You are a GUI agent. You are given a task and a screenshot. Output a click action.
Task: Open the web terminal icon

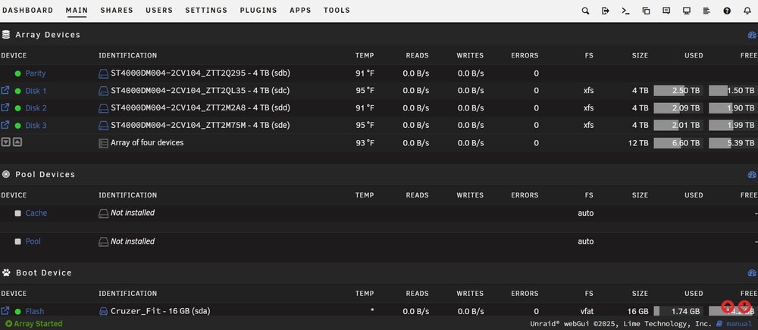[x=625, y=11]
